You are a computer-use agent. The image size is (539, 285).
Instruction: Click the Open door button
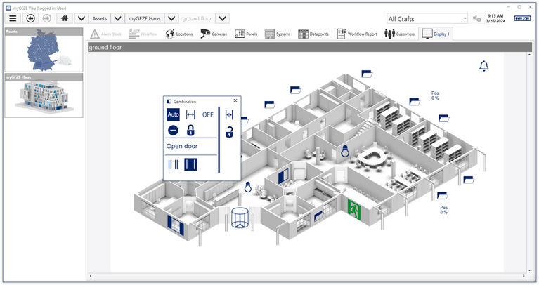tap(181, 147)
